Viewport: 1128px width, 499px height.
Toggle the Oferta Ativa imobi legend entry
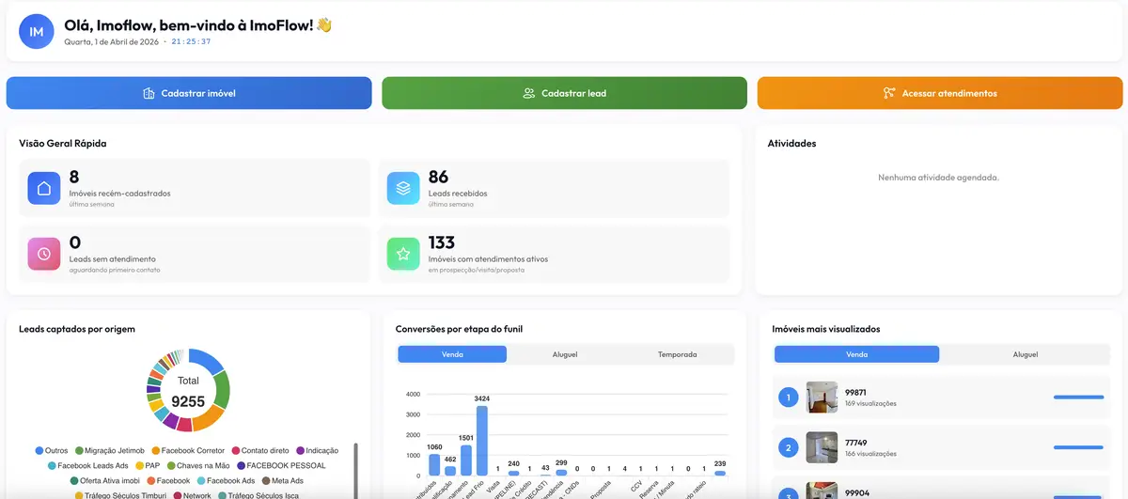104,480
